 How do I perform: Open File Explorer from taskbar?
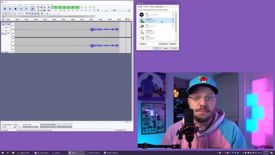click(x=13, y=153)
